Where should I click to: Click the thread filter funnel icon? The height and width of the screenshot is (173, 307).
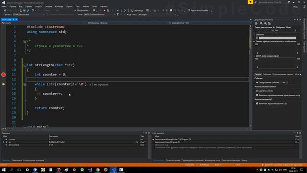(118, 14)
